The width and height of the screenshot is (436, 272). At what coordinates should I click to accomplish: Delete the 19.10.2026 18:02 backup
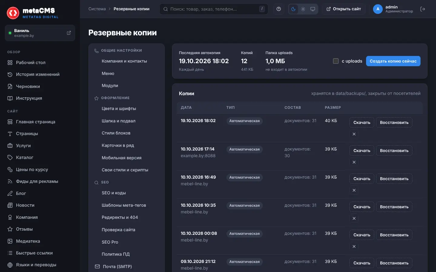[354, 134]
